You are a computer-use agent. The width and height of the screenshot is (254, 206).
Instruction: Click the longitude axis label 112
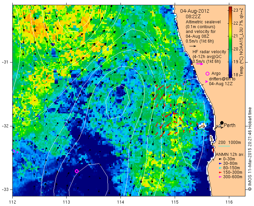coord(12,202)
